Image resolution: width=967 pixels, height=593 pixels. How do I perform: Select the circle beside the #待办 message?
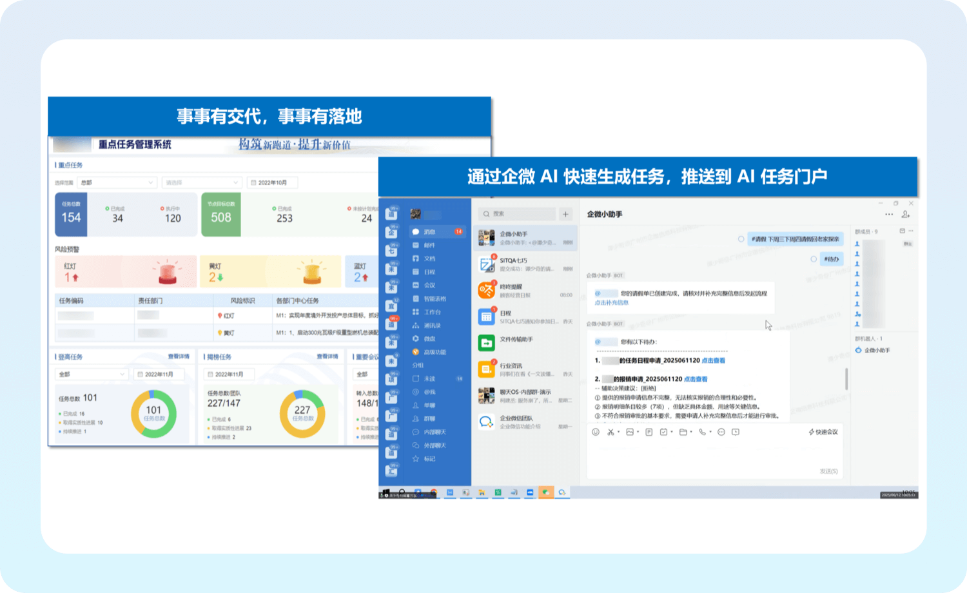pyautogui.click(x=814, y=259)
